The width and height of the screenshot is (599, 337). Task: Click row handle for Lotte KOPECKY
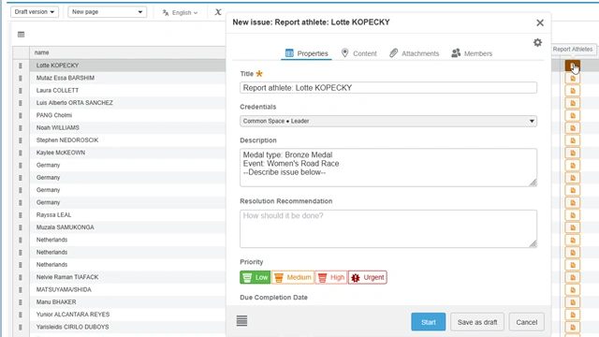tap(21, 66)
